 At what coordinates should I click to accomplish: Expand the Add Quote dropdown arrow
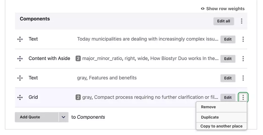[64, 117]
